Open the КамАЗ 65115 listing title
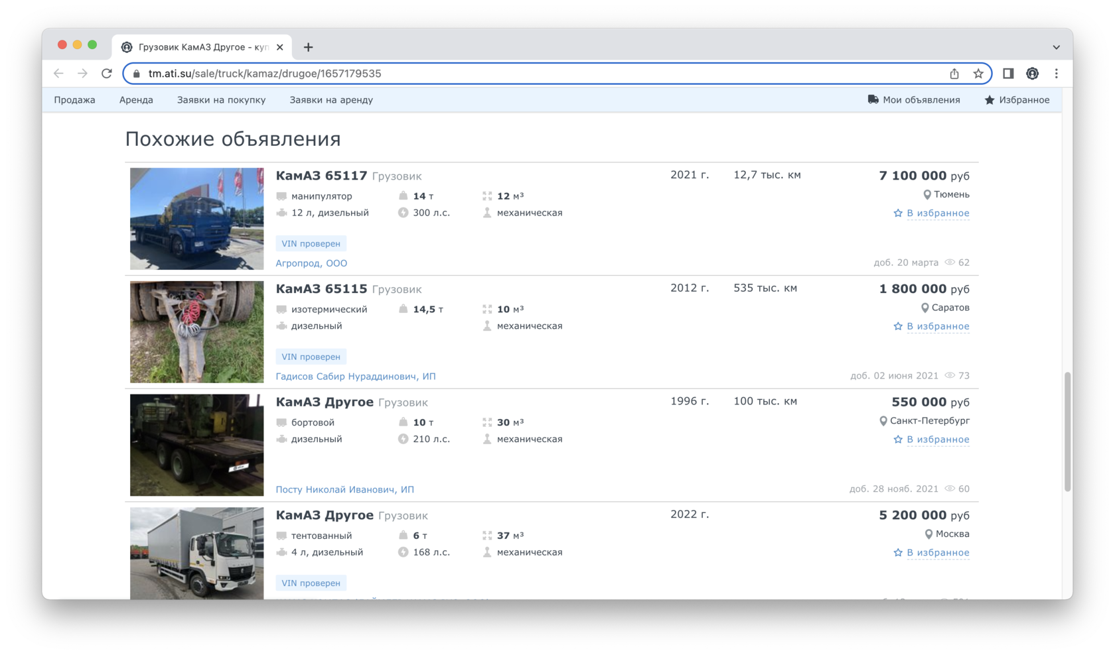1115x655 pixels. point(321,289)
